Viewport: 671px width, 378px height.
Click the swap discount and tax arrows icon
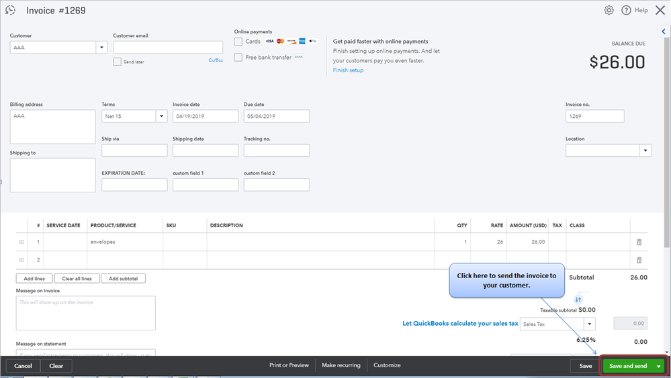pos(578,300)
